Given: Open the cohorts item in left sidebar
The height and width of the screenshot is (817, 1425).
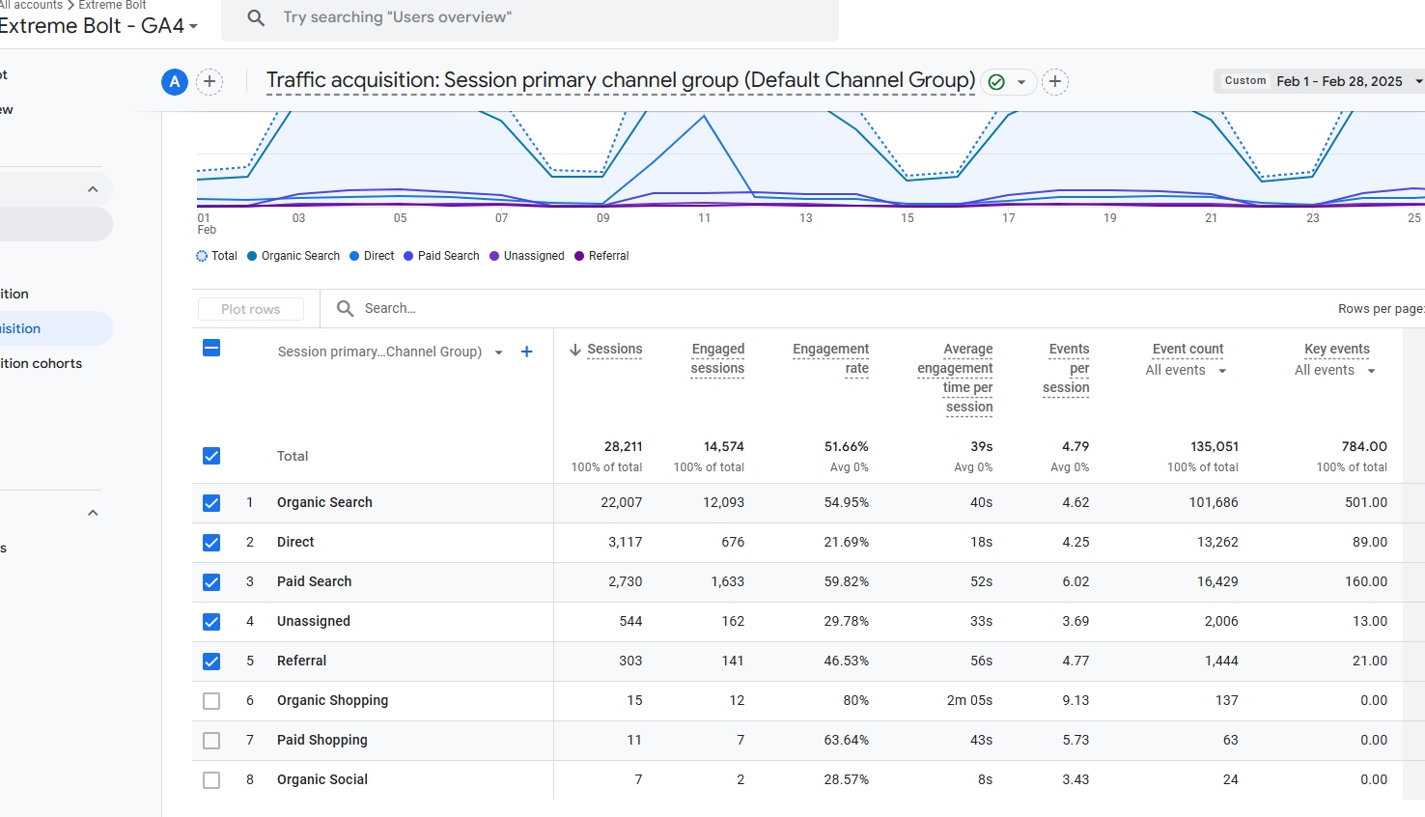Looking at the screenshot, I should pyautogui.click(x=42, y=364).
